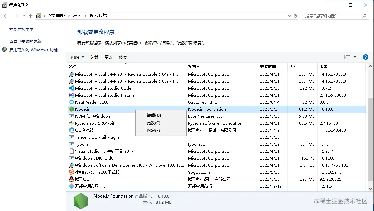Click version 18.13.0 in Node.js row
The height and width of the screenshot is (211, 374).
[x=326, y=109]
